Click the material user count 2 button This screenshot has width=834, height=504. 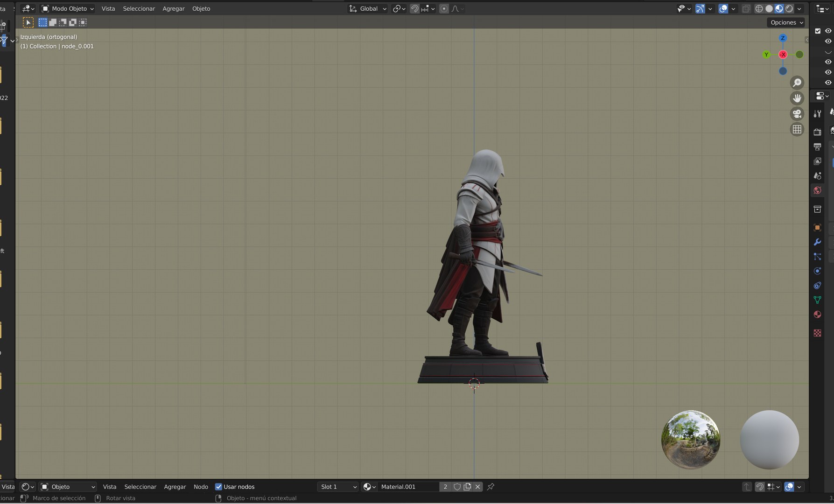tap(445, 487)
